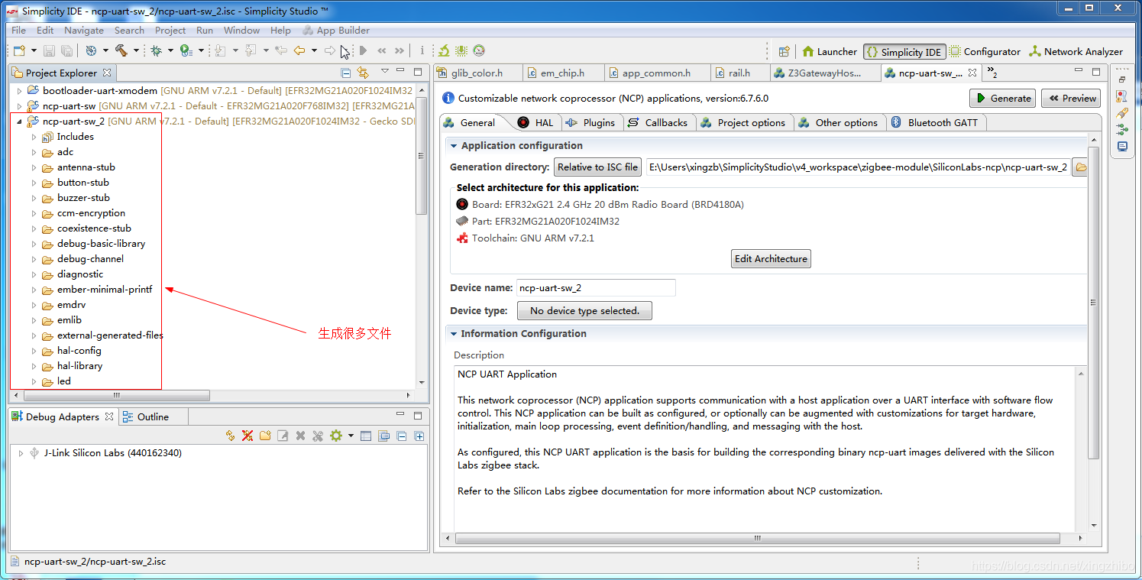The height and width of the screenshot is (580, 1142).
Task: Click green gear settings icon in Debug Adapters
Action: coord(335,436)
